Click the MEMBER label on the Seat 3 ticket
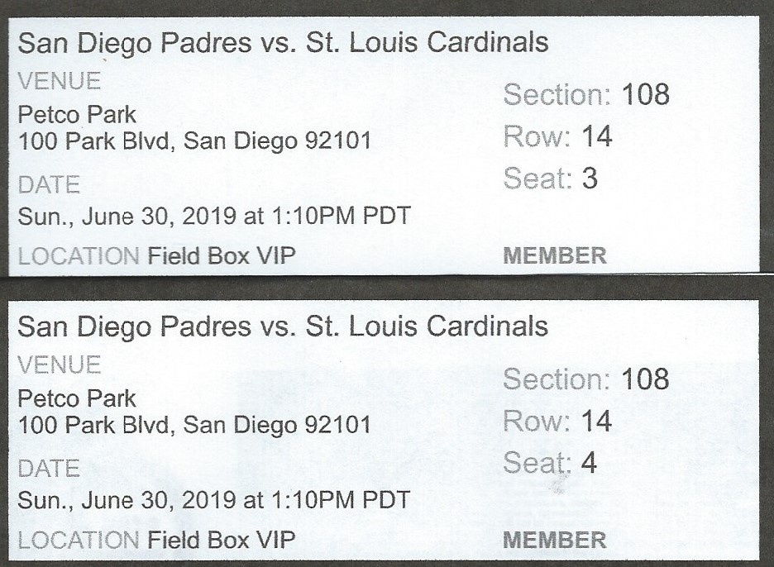The image size is (774, 567). click(554, 255)
